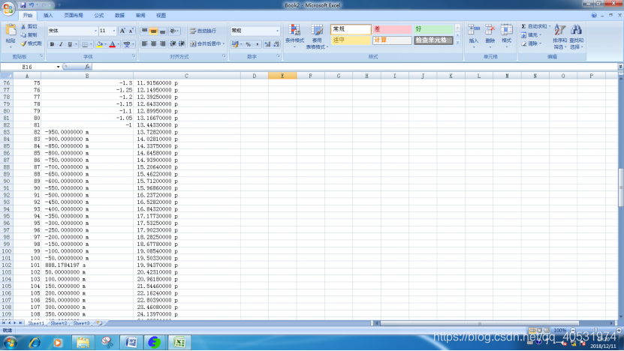
Task: Apply the 好 (Good) green cell style
Action: [x=433, y=29]
